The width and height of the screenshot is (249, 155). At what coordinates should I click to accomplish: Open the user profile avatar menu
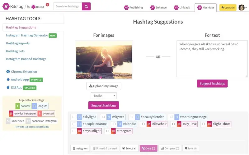242,7
